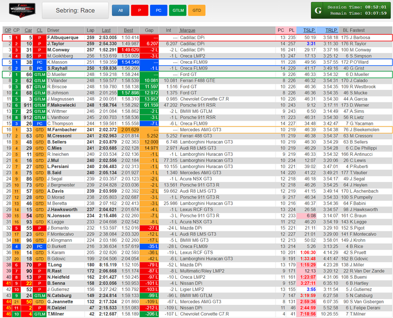Click fastest driver P.O'Ward
This screenshot has height=318, width=393.
tap(360, 62)
